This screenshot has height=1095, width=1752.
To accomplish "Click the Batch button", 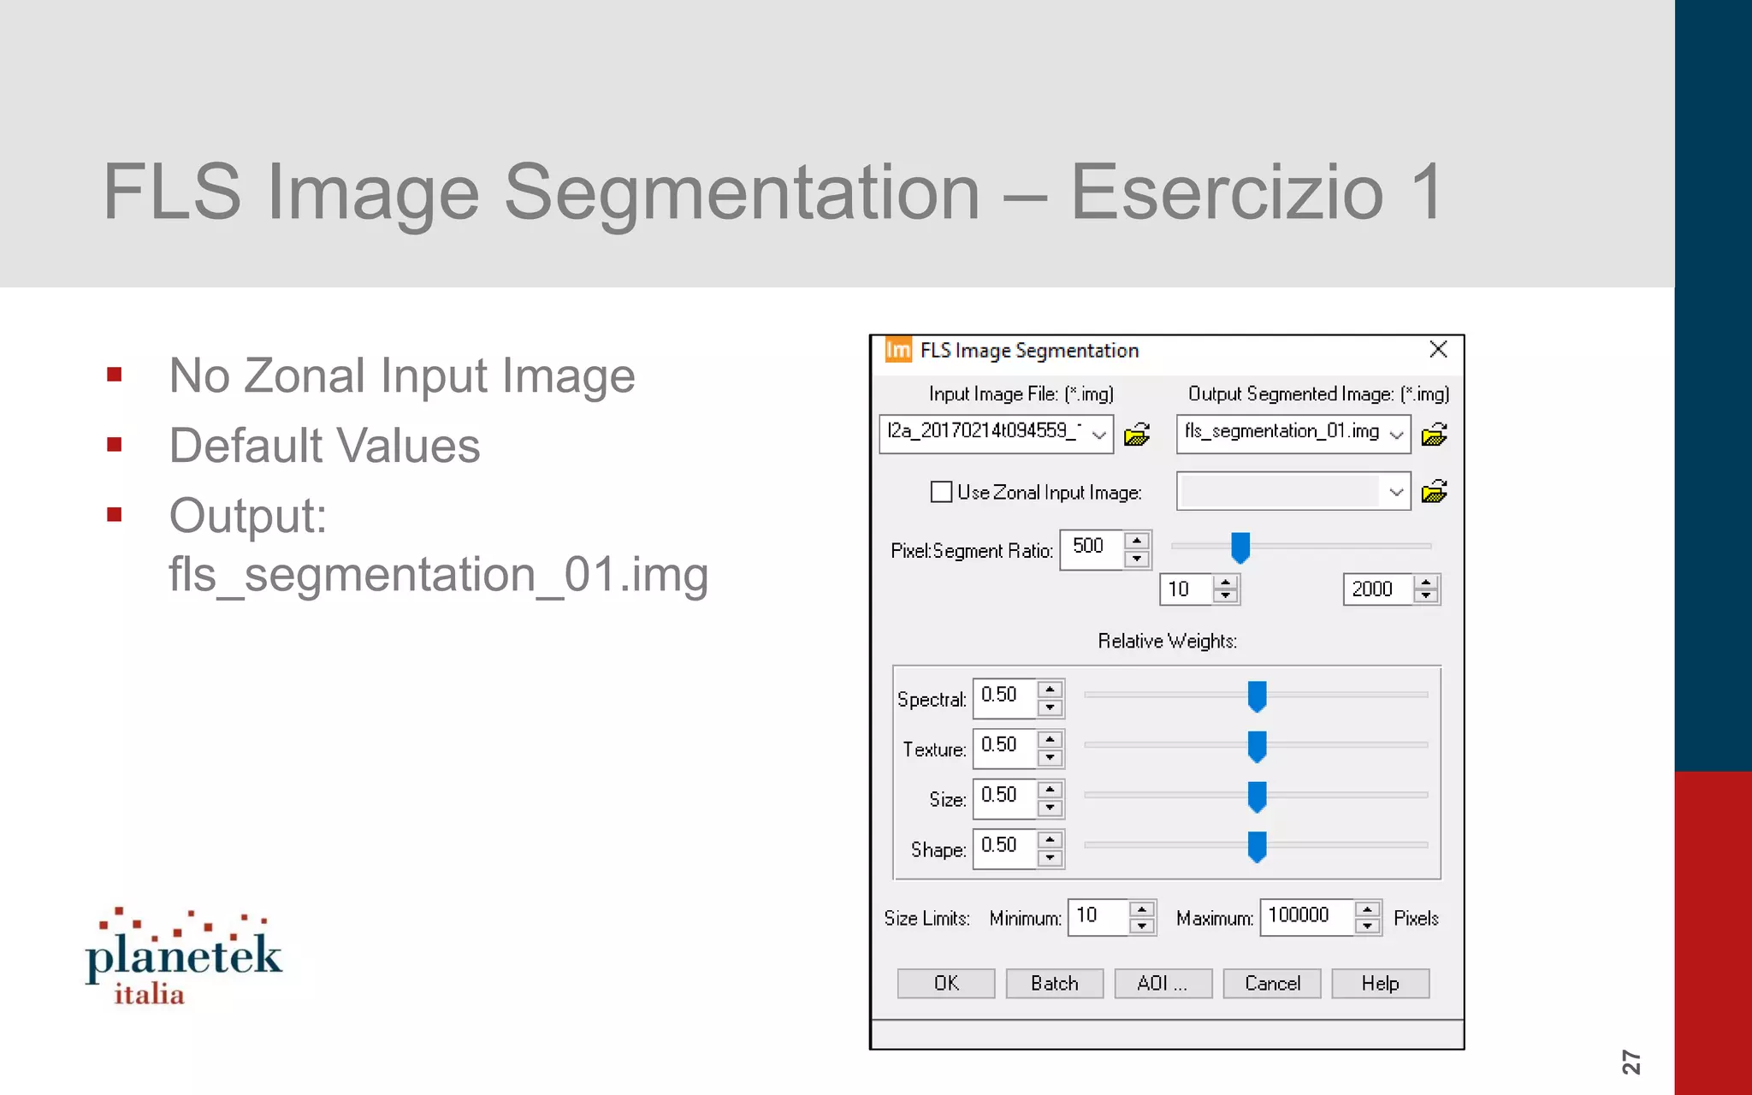I will coord(1054,984).
